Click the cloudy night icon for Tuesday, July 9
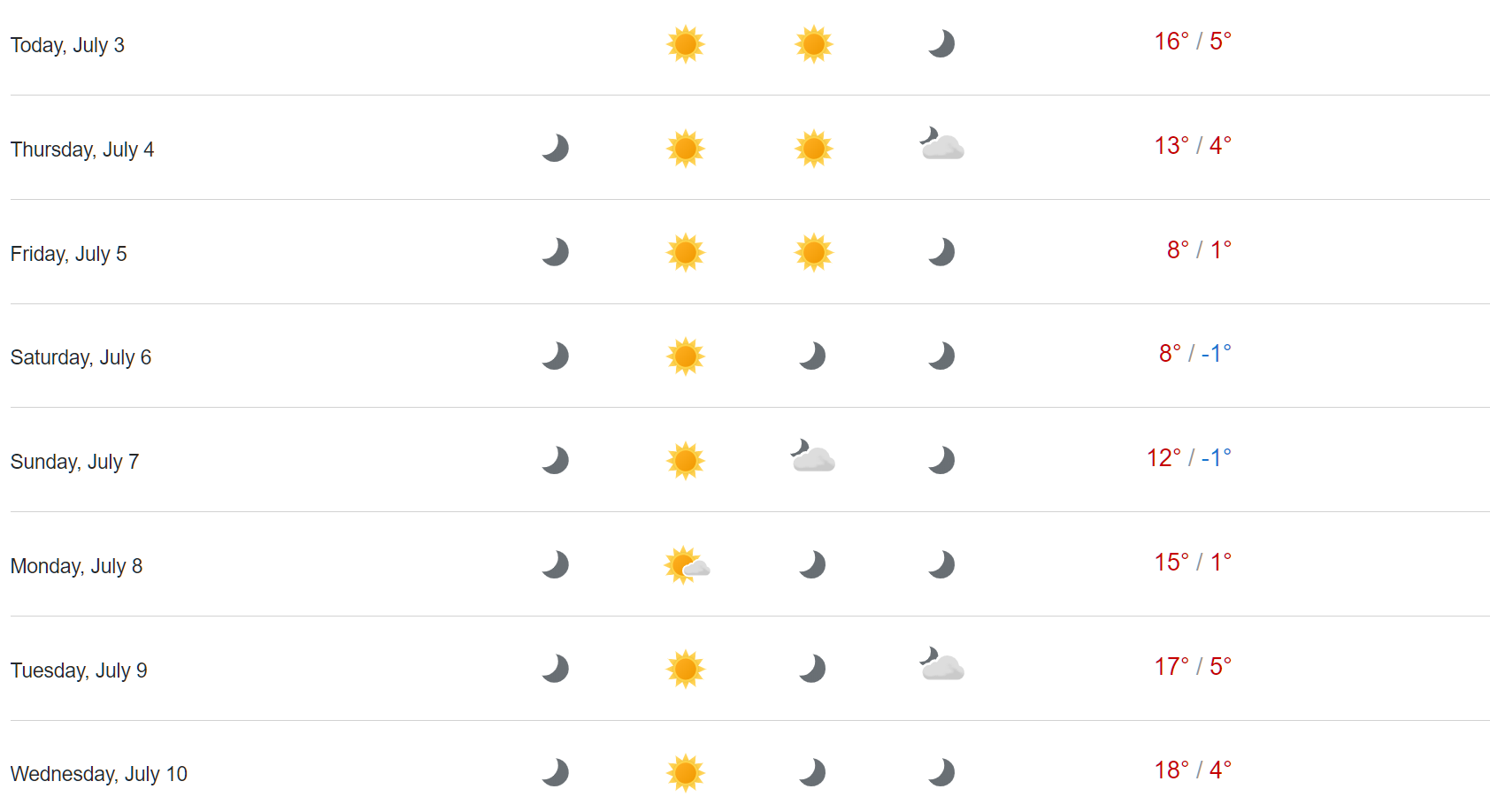The image size is (1490, 812). (x=941, y=665)
